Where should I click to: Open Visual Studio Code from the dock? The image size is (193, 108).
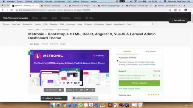point(97,105)
